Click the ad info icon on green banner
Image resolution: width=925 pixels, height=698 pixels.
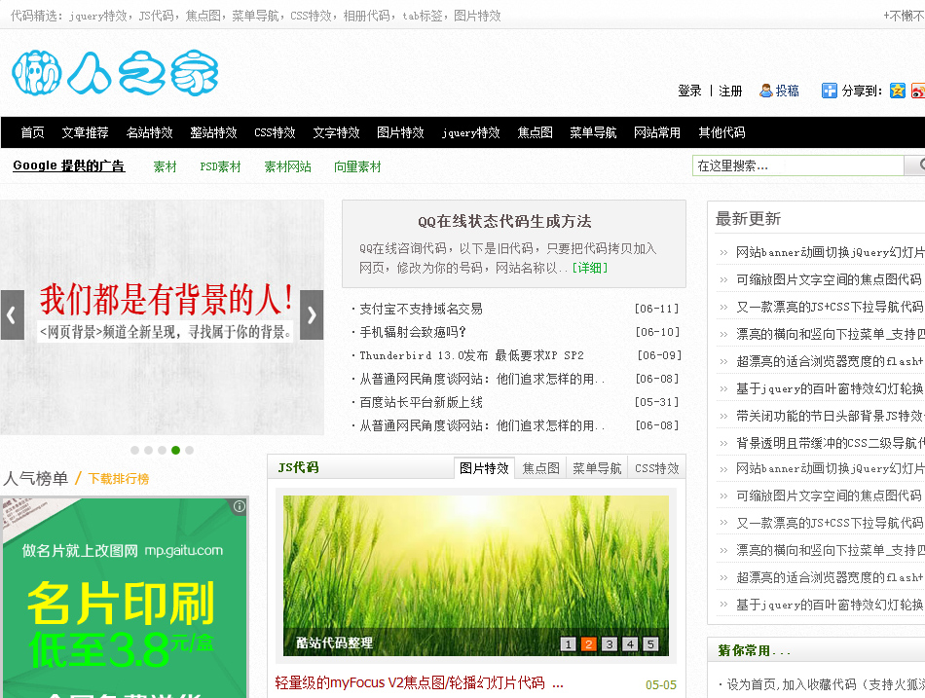(240, 506)
